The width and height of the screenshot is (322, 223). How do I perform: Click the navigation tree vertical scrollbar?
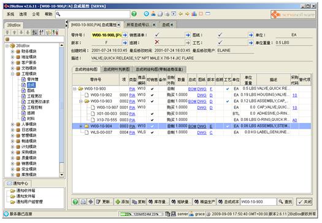point(61,110)
